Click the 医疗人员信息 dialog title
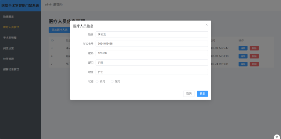The width and height of the screenshot is (281, 139). click(x=83, y=26)
